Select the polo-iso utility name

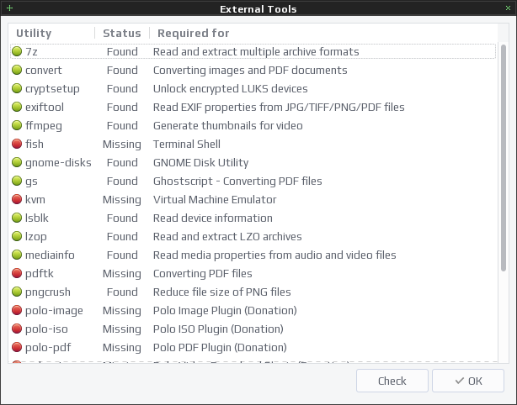click(46, 329)
